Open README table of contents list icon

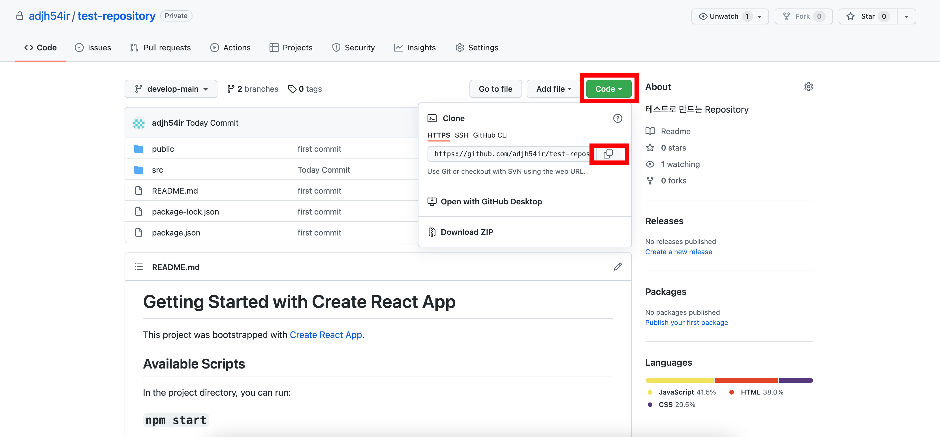pyautogui.click(x=139, y=267)
